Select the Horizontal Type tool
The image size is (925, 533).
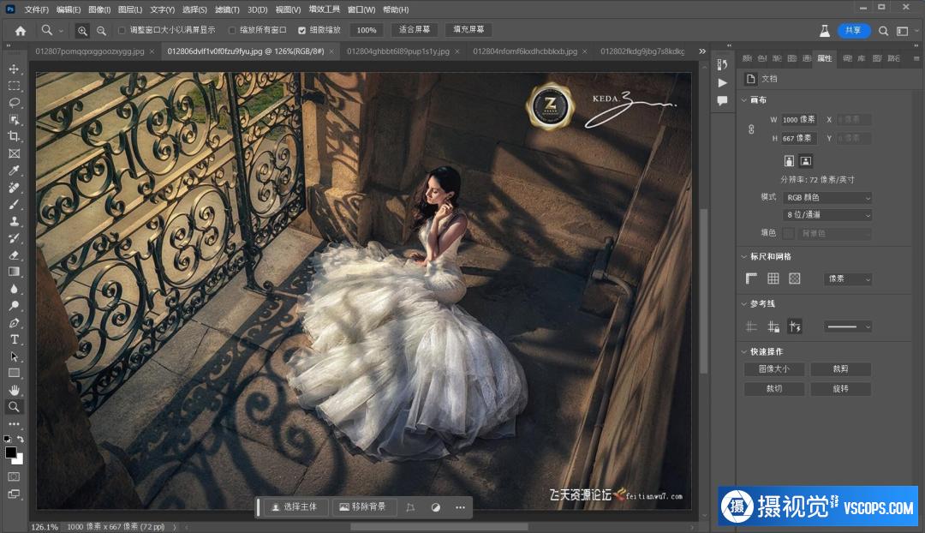(x=15, y=339)
